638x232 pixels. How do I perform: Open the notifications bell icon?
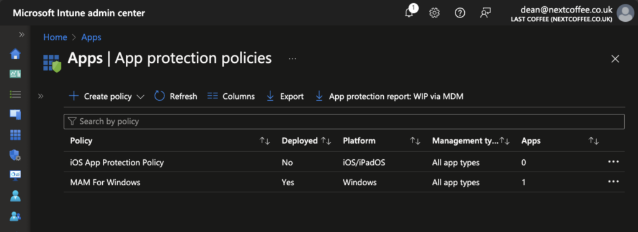pyautogui.click(x=409, y=12)
